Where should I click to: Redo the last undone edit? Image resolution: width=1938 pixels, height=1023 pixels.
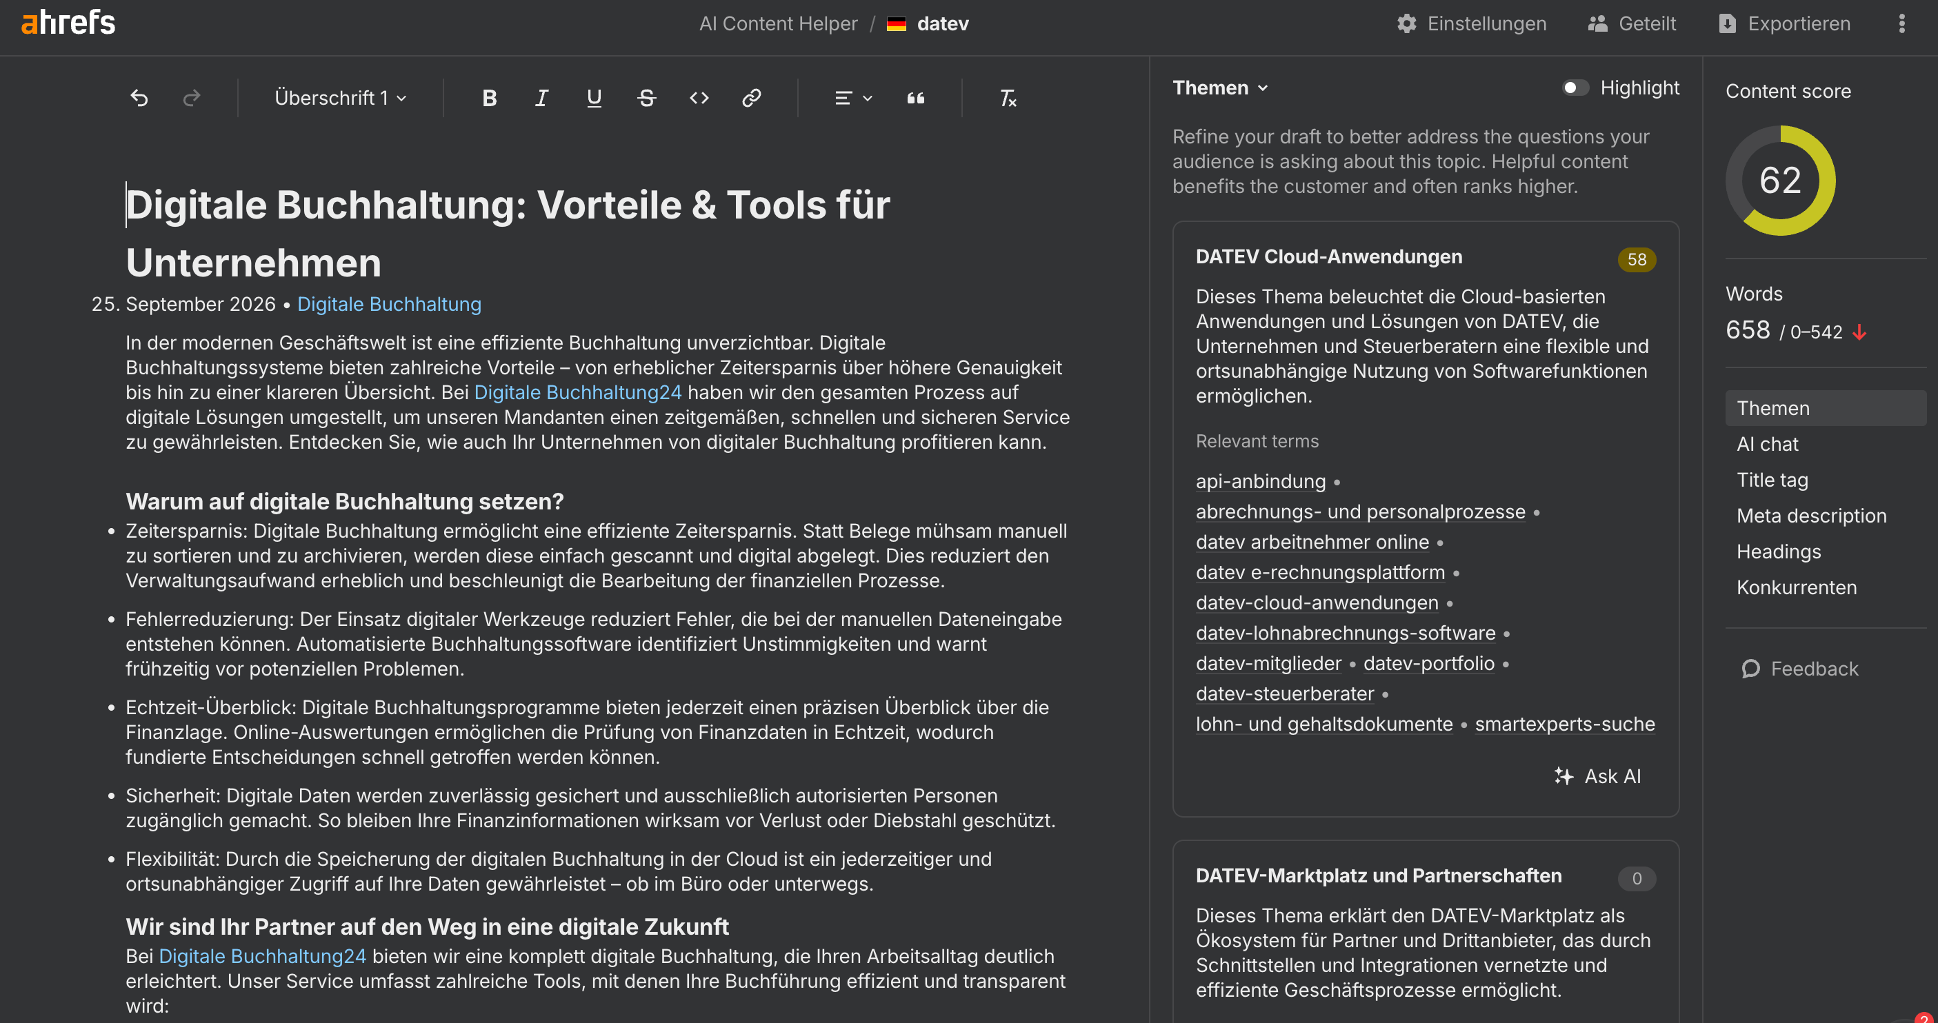[x=192, y=98]
